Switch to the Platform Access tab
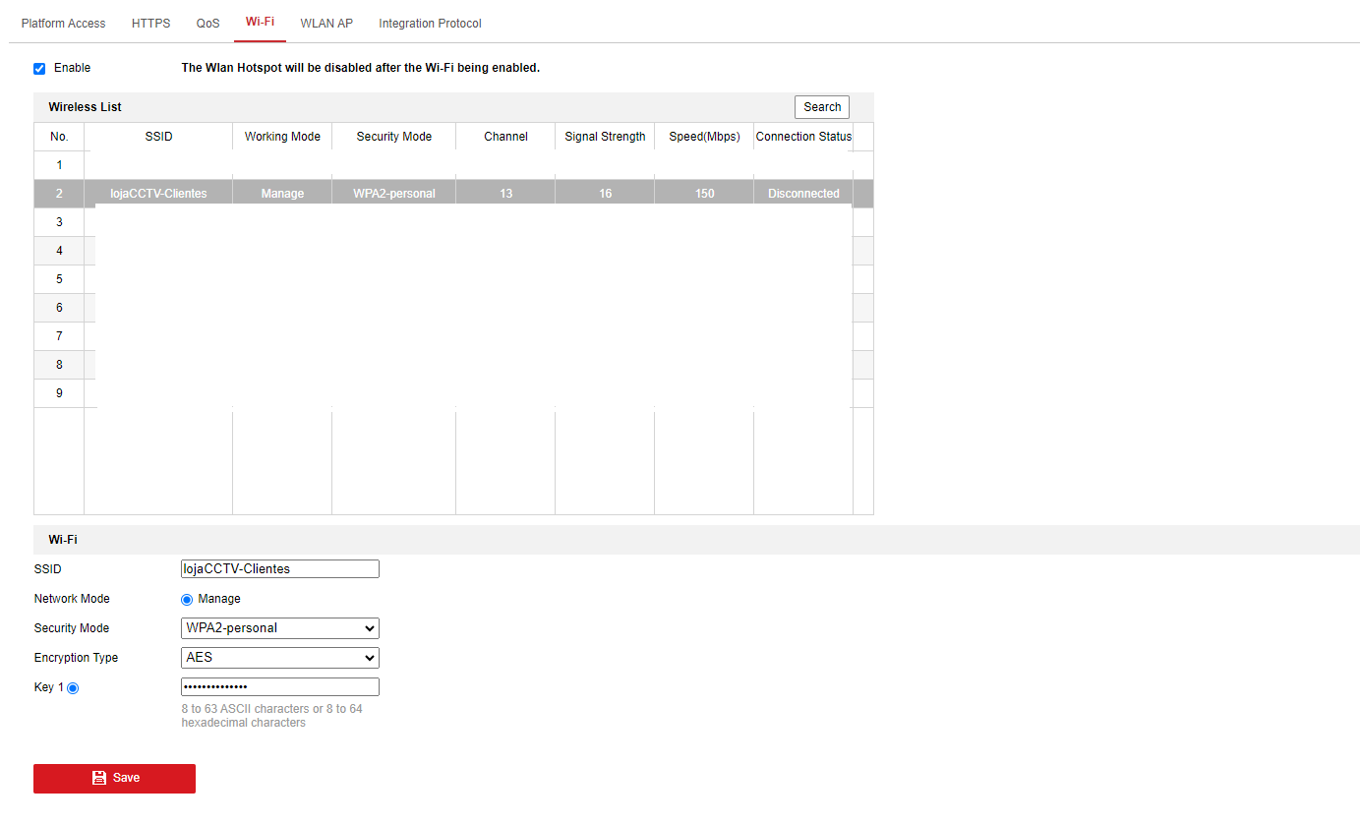1360x824 pixels. 63,24
